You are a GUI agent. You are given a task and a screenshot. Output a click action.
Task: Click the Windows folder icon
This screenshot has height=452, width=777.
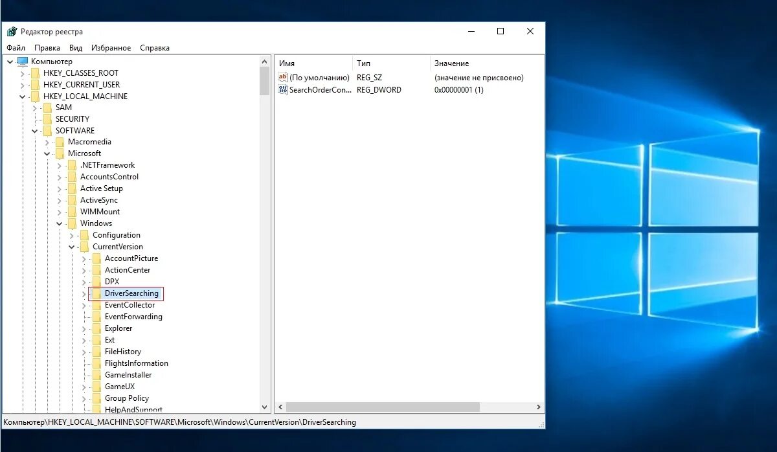pyautogui.click(x=72, y=223)
